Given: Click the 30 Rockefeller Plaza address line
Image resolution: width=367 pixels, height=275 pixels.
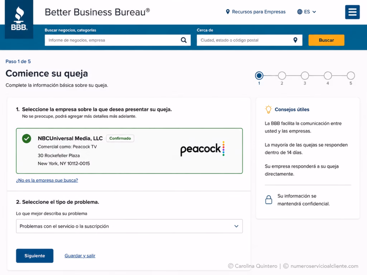Looking at the screenshot, I should (x=59, y=155).
